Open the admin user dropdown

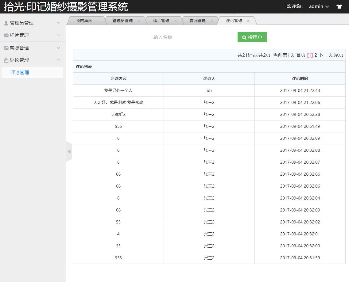(x=319, y=6)
